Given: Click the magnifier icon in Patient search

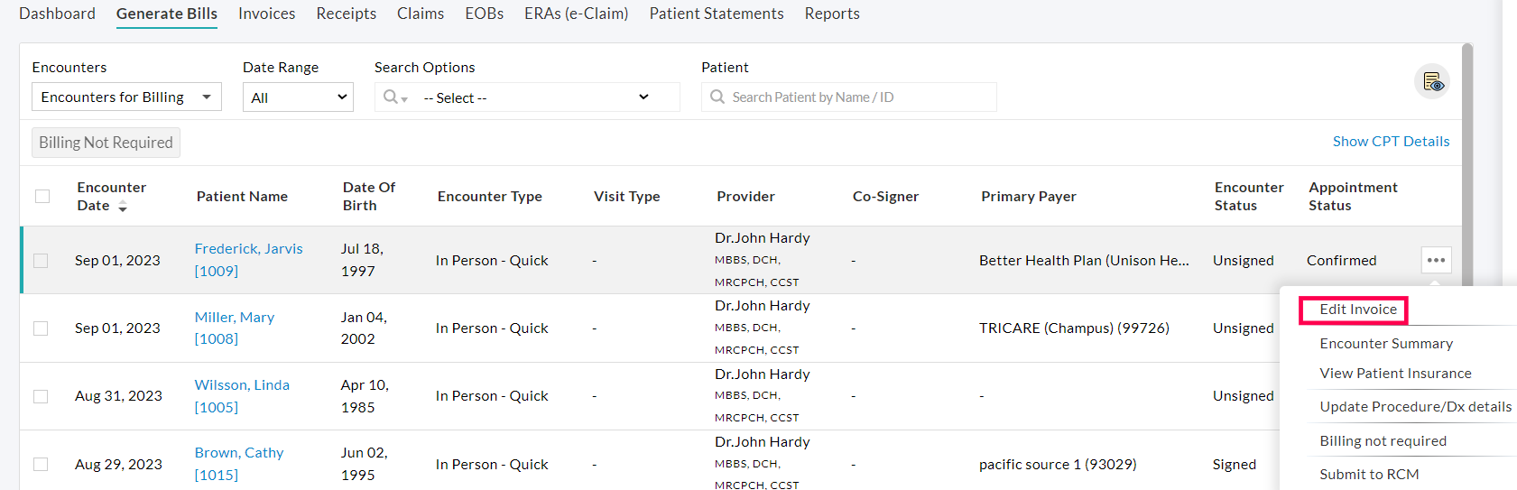Looking at the screenshot, I should [x=717, y=97].
